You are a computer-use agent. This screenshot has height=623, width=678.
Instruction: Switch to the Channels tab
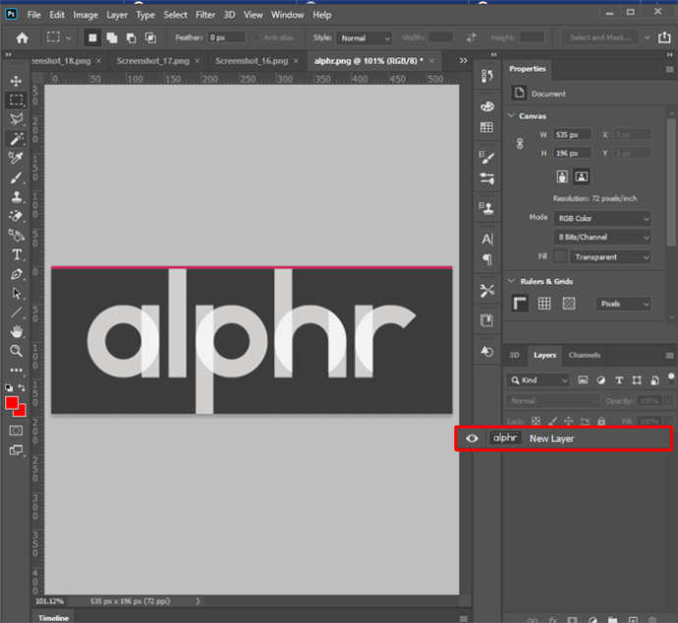584,355
